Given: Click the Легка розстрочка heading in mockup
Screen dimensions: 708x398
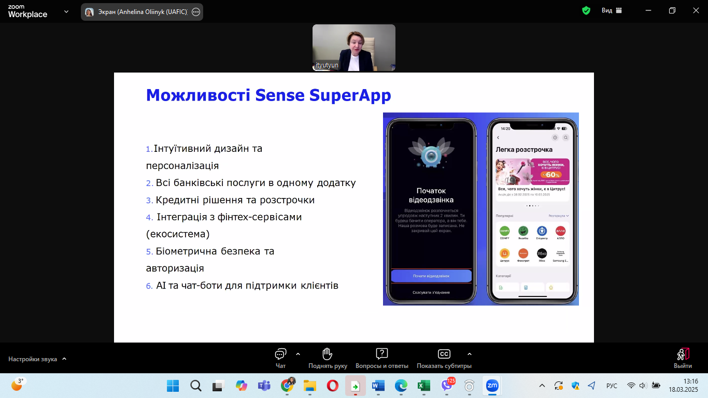Looking at the screenshot, I should pyautogui.click(x=524, y=150).
